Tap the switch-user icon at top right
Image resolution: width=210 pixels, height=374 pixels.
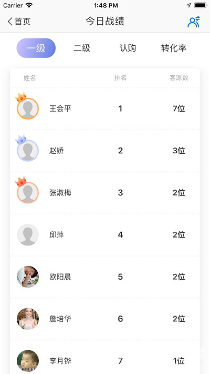pos(194,22)
